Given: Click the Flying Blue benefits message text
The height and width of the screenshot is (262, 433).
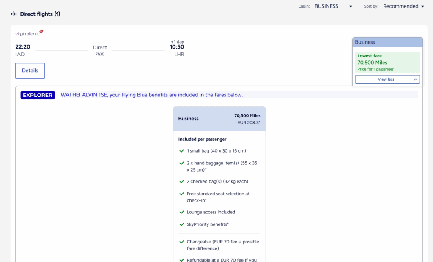Looking at the screenshot, I should point(152,95).
